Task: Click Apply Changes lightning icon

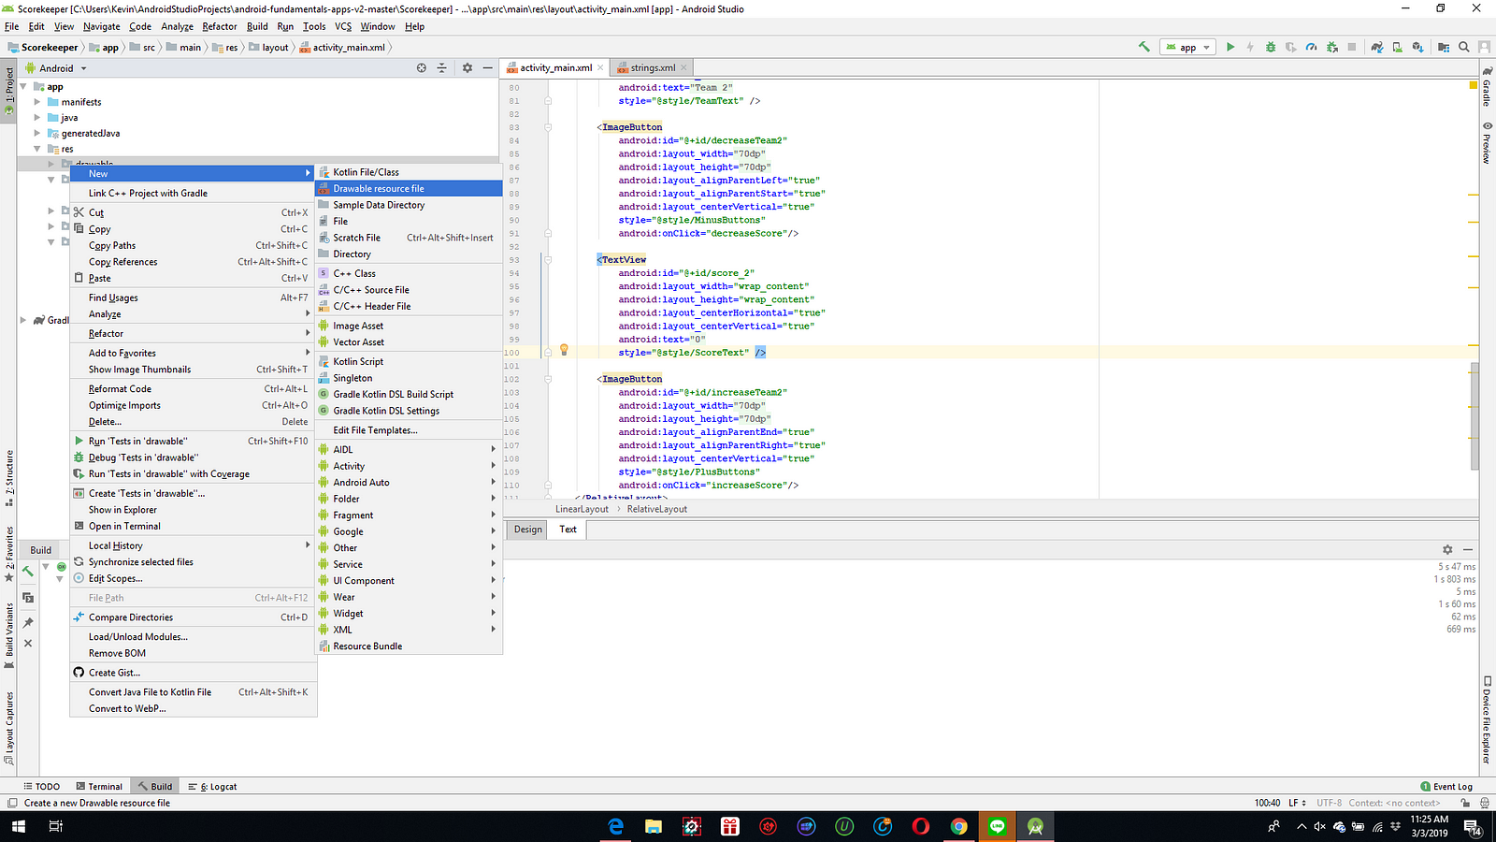Action: click(x=1250, y=47)
